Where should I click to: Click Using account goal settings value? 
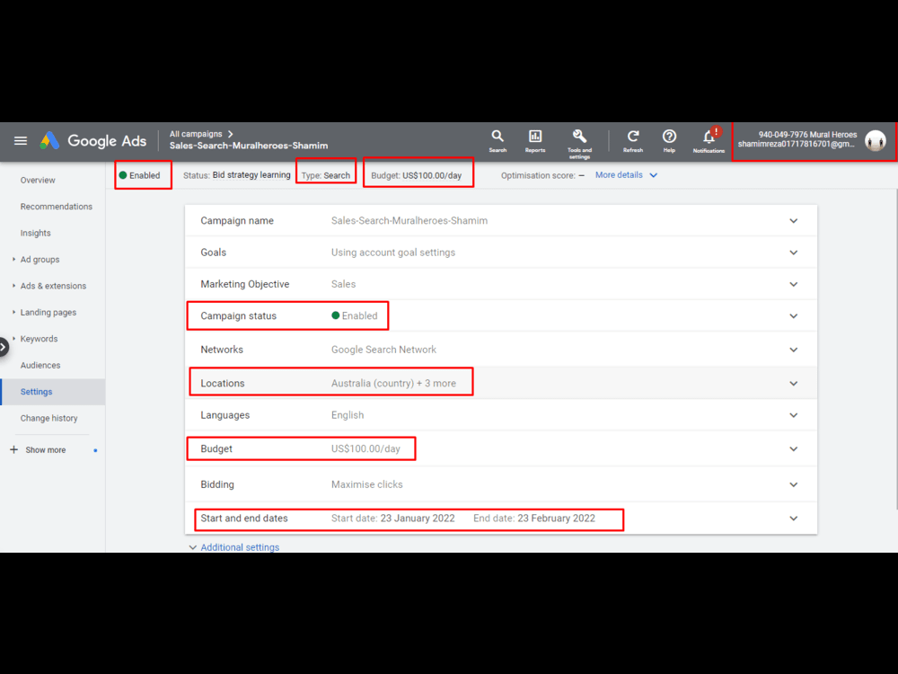tap(393, 253)
